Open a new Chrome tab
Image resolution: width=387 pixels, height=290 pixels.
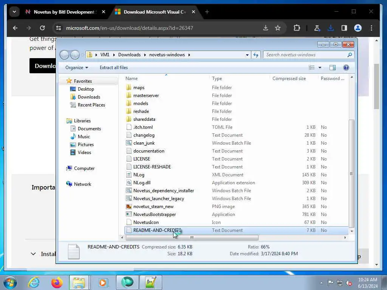[x=207, y=12]
